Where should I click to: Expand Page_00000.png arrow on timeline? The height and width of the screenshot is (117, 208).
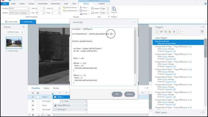86,105
